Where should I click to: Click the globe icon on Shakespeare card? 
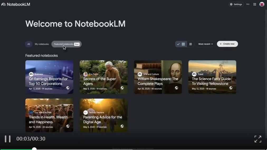point(177,88)
